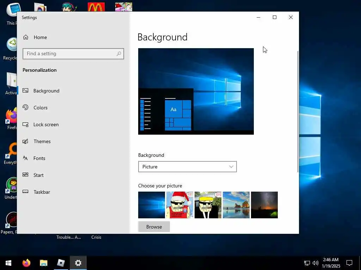Viewport: 361px width, 270px height.
Task: Minimize the Settings window
Action: [258, 18]
